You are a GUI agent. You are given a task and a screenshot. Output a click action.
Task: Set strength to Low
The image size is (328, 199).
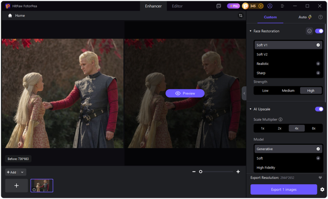(265, 91)
